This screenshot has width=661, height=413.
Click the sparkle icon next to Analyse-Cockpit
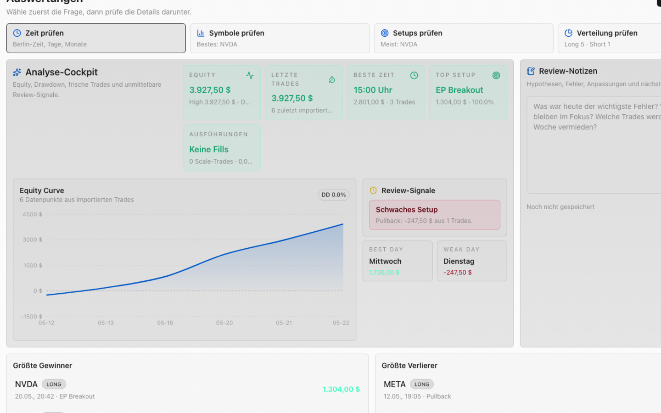click(17, 73)
